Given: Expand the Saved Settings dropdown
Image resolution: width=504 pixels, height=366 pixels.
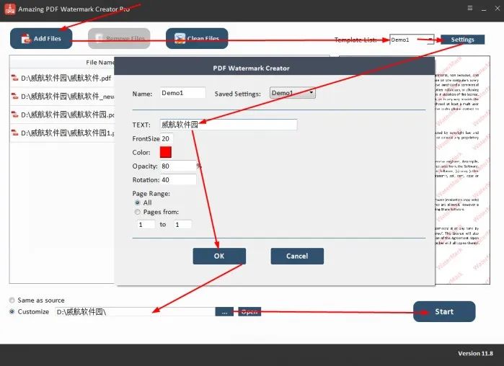Looking at the screenshot, I should point(293,93).
